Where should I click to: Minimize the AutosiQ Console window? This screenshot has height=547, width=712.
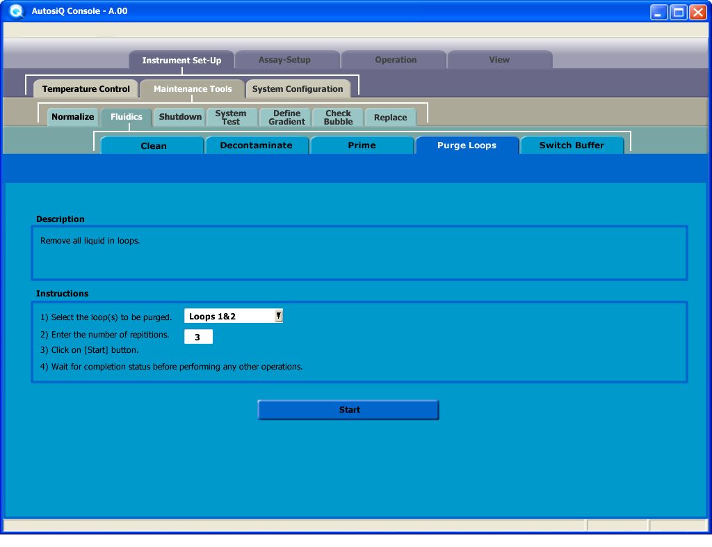[x=658, y=13]
